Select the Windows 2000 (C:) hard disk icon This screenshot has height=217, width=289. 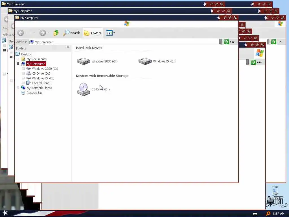[x=83, y=61]
